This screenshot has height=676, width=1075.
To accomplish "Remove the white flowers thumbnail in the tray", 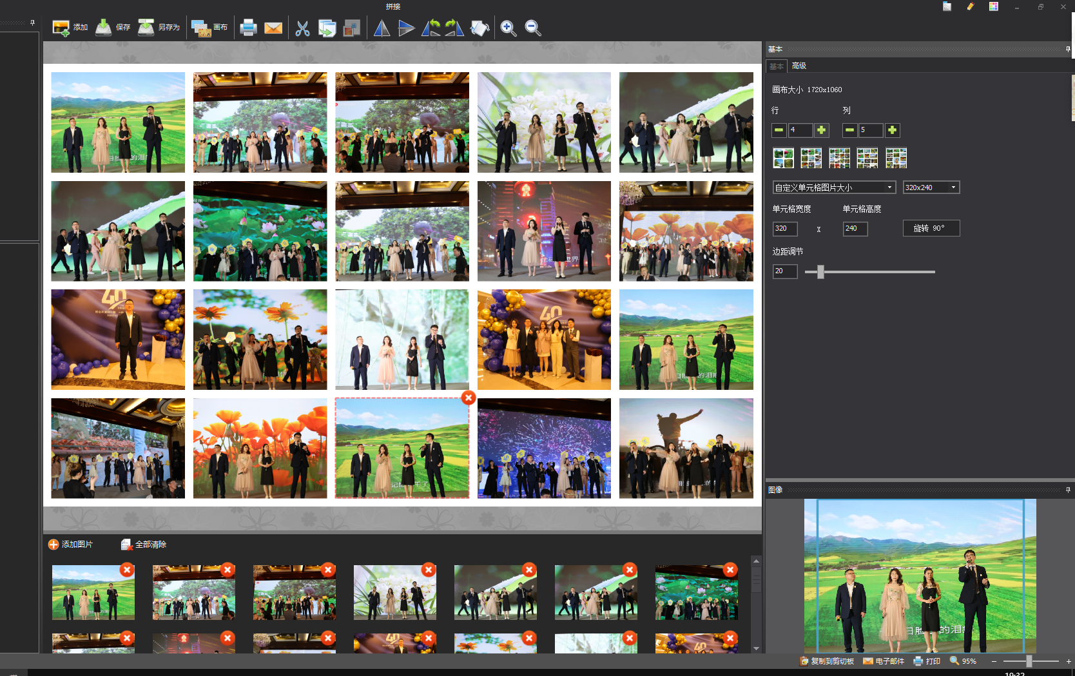I will 429,570.
